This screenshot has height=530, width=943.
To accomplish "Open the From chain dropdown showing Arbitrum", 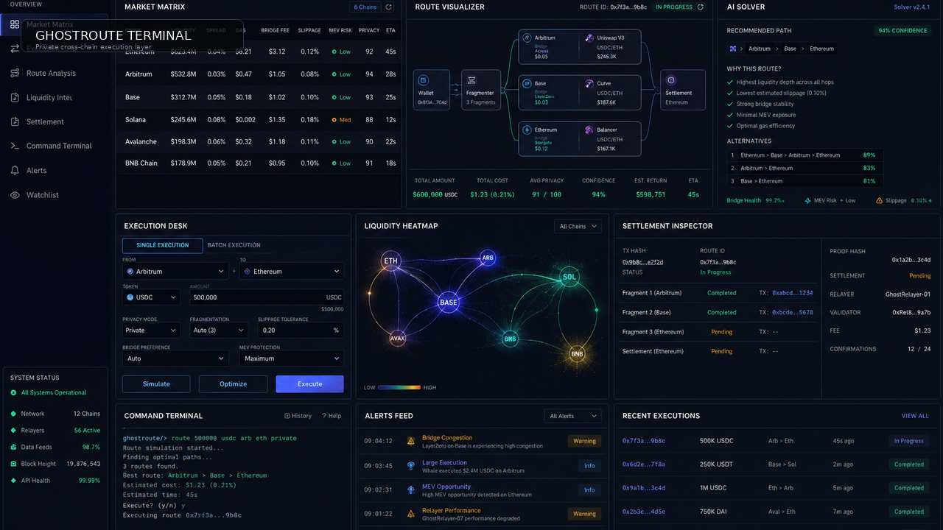I will pyautogui.click(x=176, y=271).
